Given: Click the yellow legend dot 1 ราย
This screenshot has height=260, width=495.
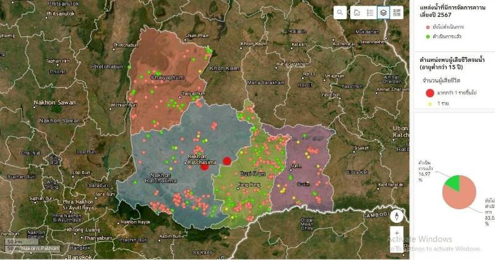Looking at the screenshot, I should point(429,105).
